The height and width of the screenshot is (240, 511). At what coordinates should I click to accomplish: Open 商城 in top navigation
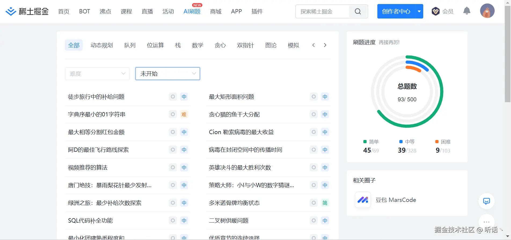pos(216,11)
